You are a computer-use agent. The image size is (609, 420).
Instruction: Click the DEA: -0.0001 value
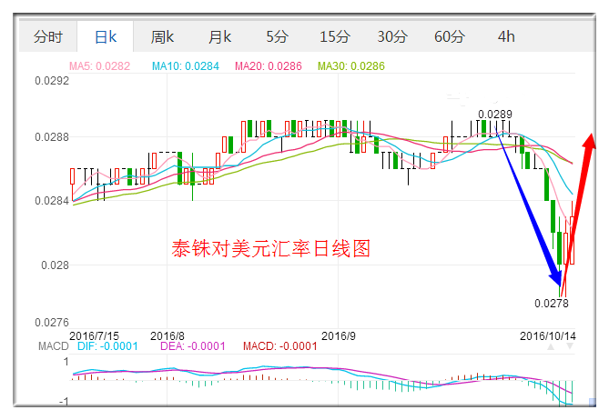coord(193,346)
